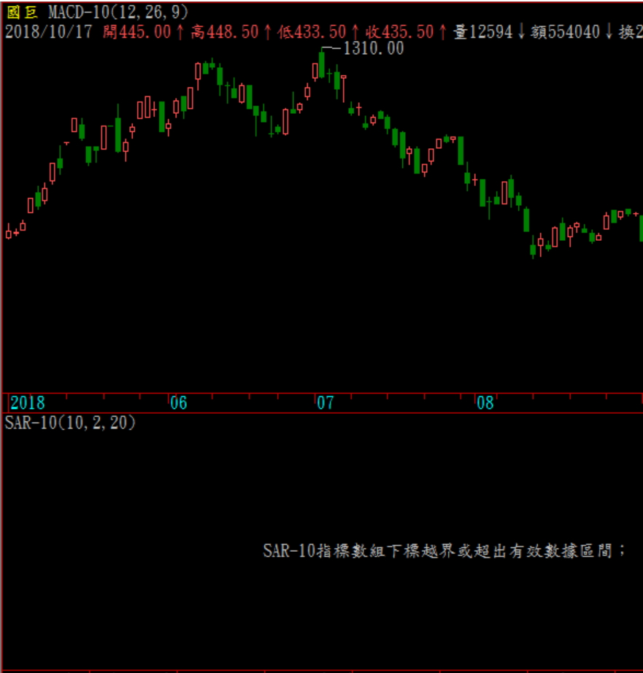This screenshot has width=643, height=673.
Task: Click the stock name 國巨 label
Action: tap(23, 12)
